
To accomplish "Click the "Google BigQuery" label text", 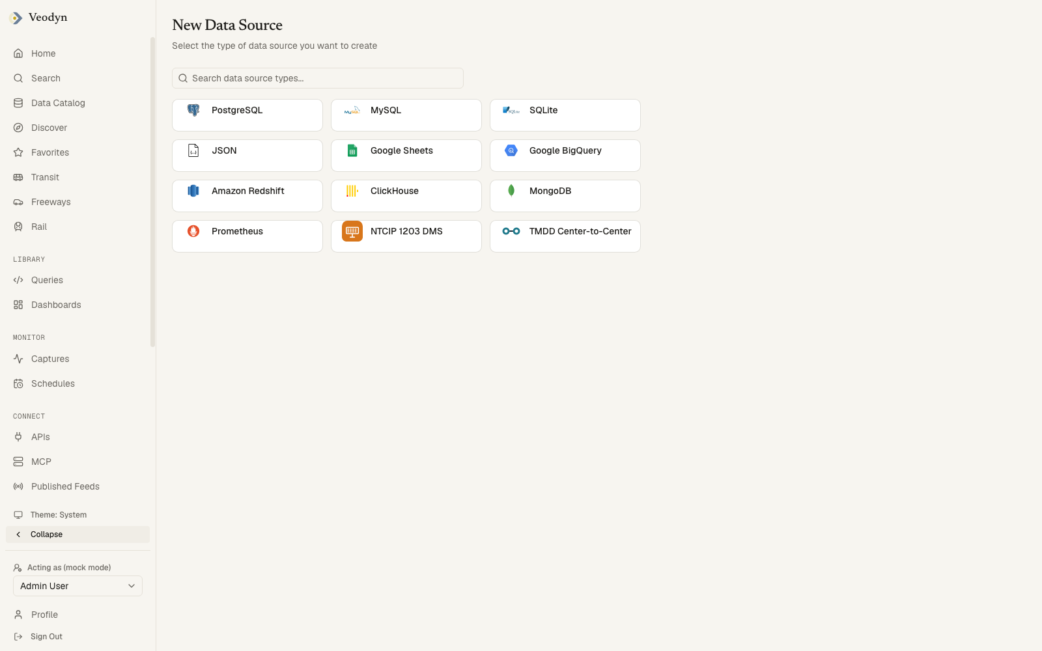I will (x=565, y=150).
